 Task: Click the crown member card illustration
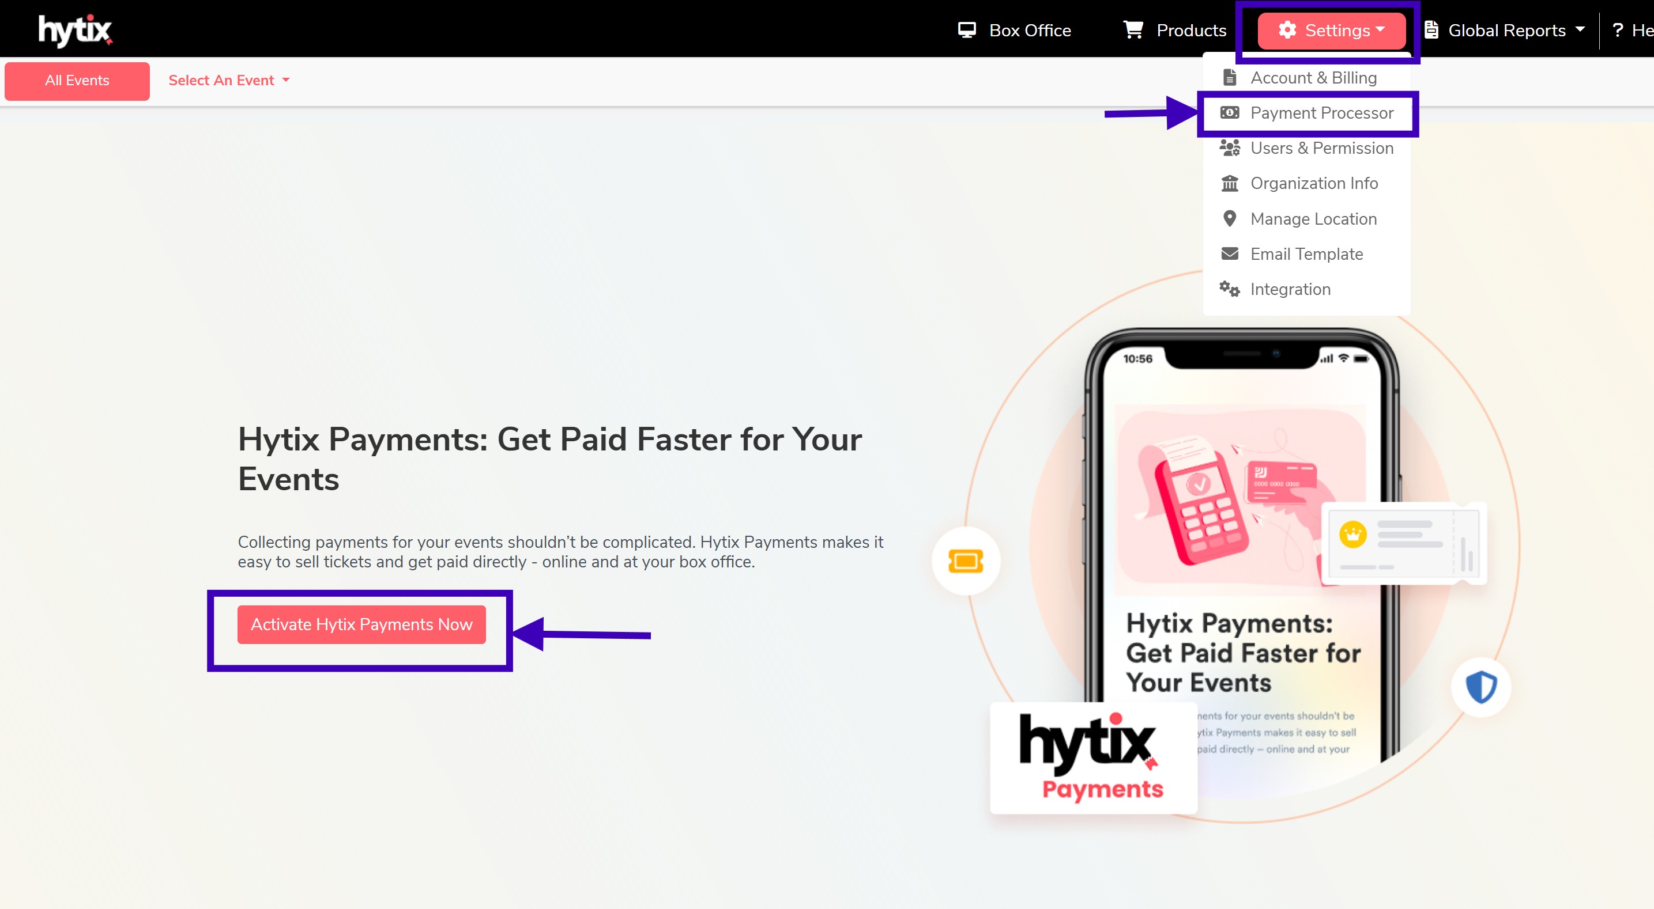(1404, 544)
